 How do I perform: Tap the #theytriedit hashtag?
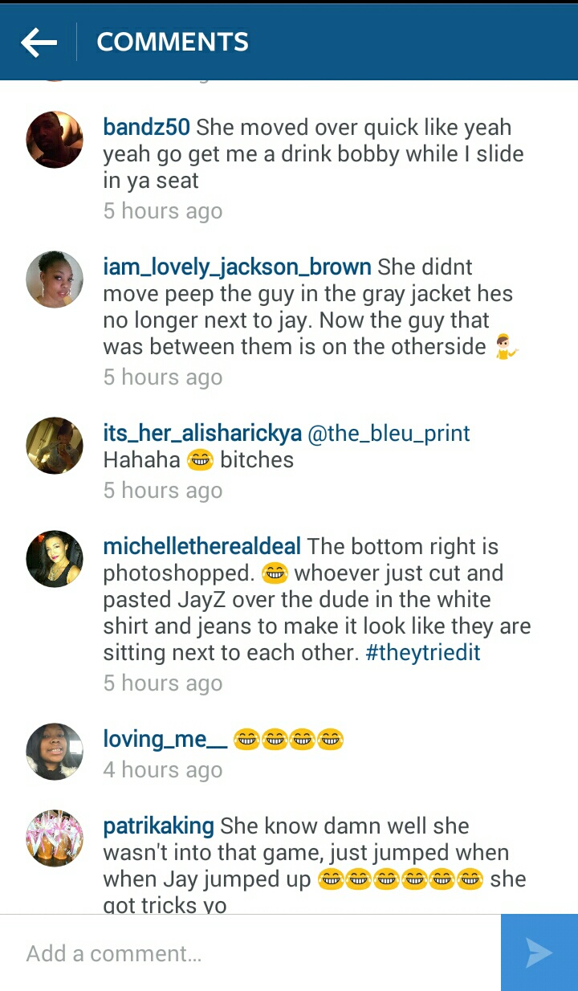tap(422, 652)
